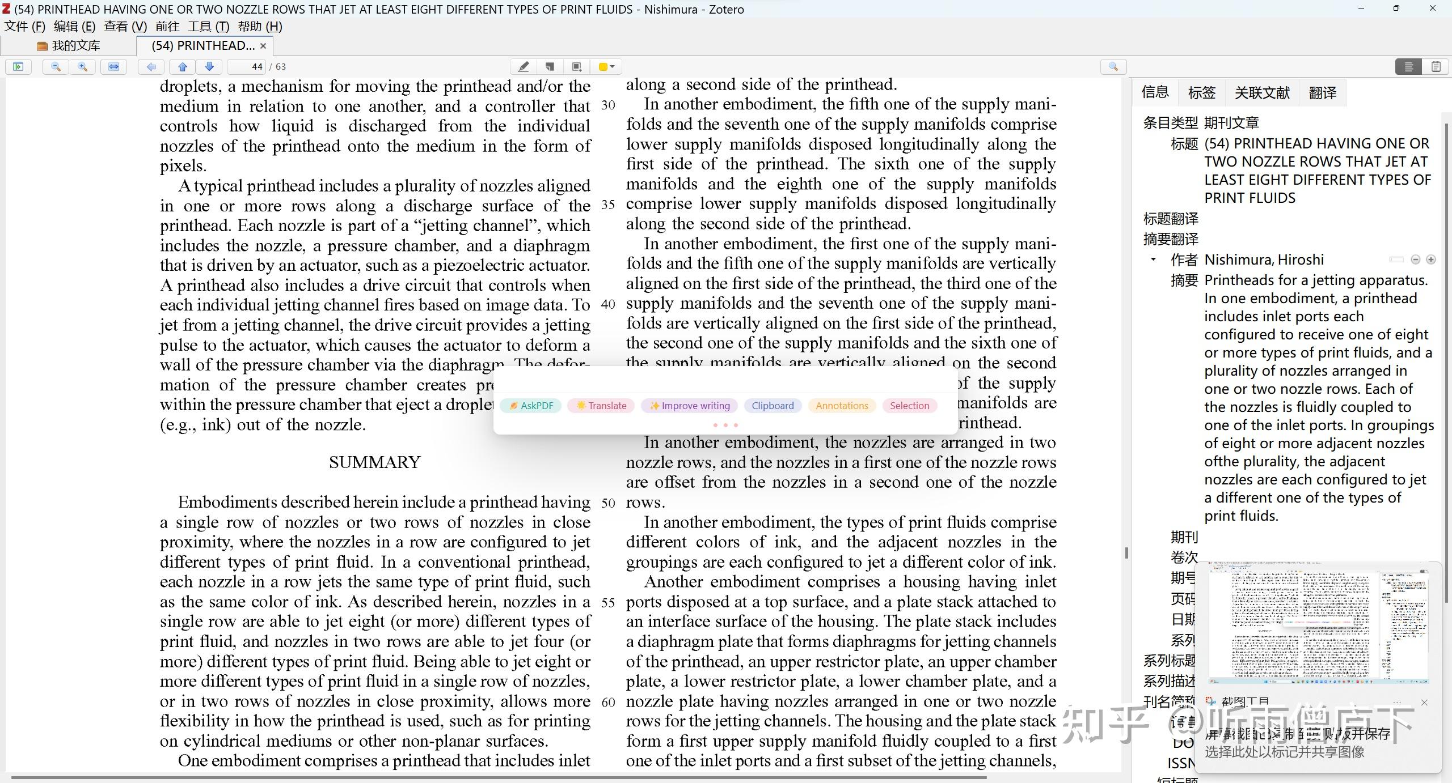Click the Improve writing button
The height and width of the screenshot is (783, 1452).
(x=690, y=406)
